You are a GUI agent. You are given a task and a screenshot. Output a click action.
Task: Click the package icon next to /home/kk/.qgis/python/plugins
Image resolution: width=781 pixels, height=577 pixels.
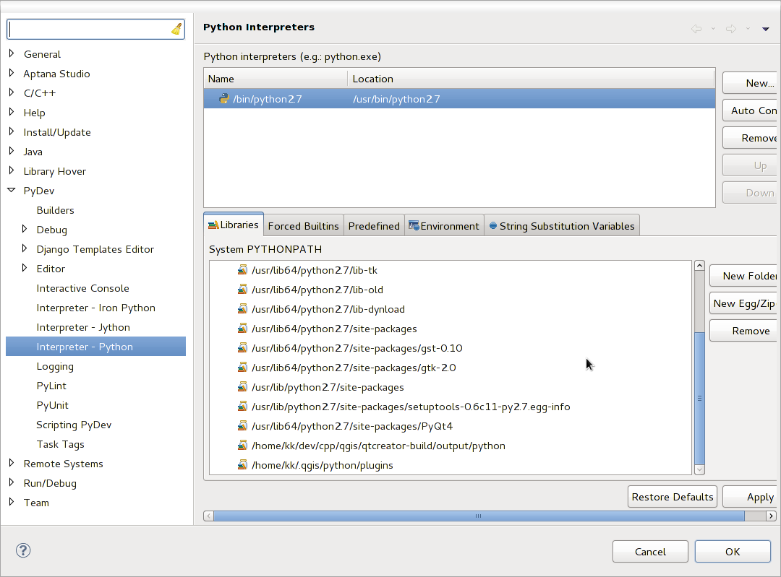click(242, 465)
